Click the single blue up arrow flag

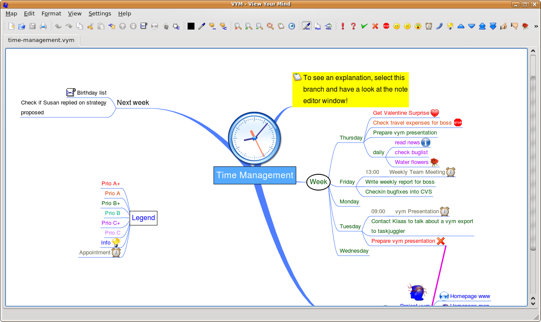(x=461, y=26)
